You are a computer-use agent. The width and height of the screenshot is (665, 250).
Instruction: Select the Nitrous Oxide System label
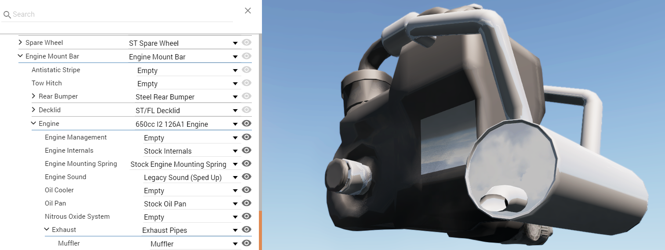pyautogui.click(x=77, y=217)
